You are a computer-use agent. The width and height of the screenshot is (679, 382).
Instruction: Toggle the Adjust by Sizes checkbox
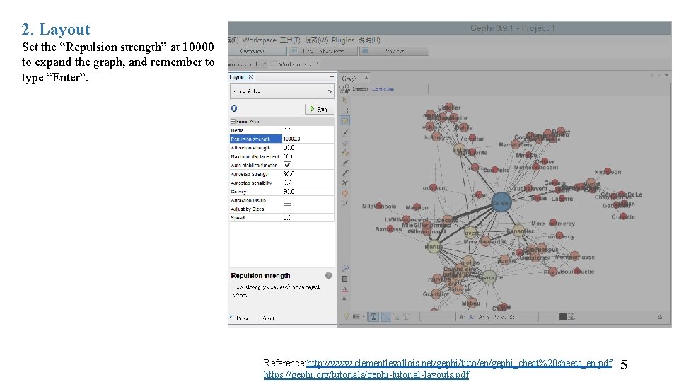[x=287, y=209]
